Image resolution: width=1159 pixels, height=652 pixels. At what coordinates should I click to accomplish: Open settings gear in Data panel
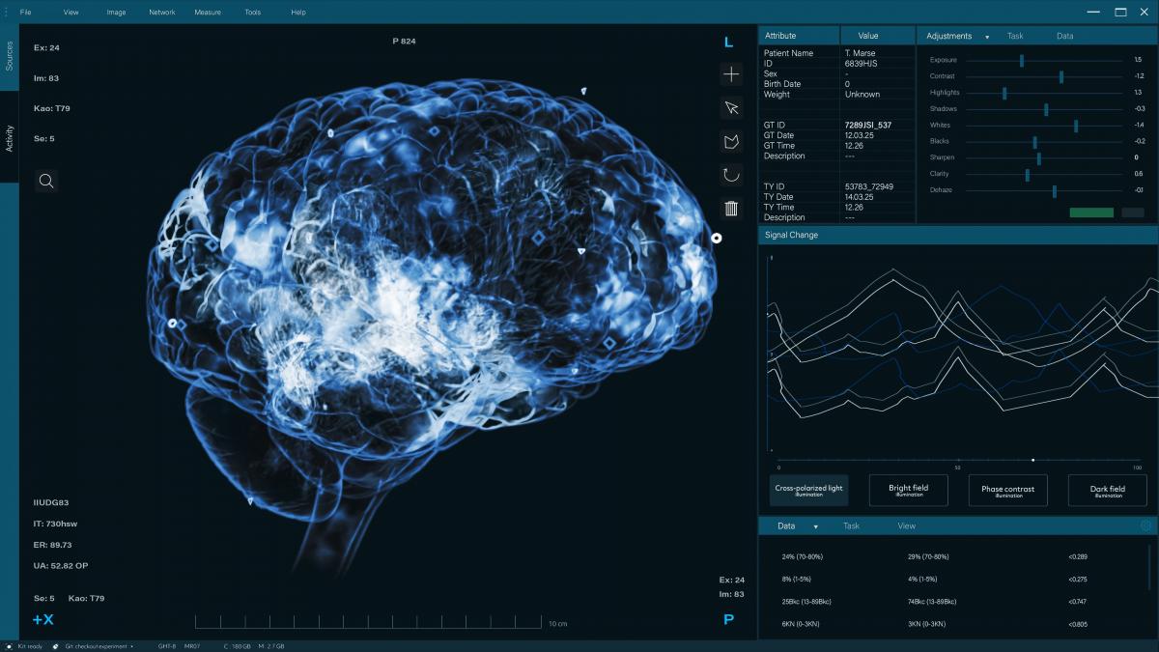coord(1146,526)
